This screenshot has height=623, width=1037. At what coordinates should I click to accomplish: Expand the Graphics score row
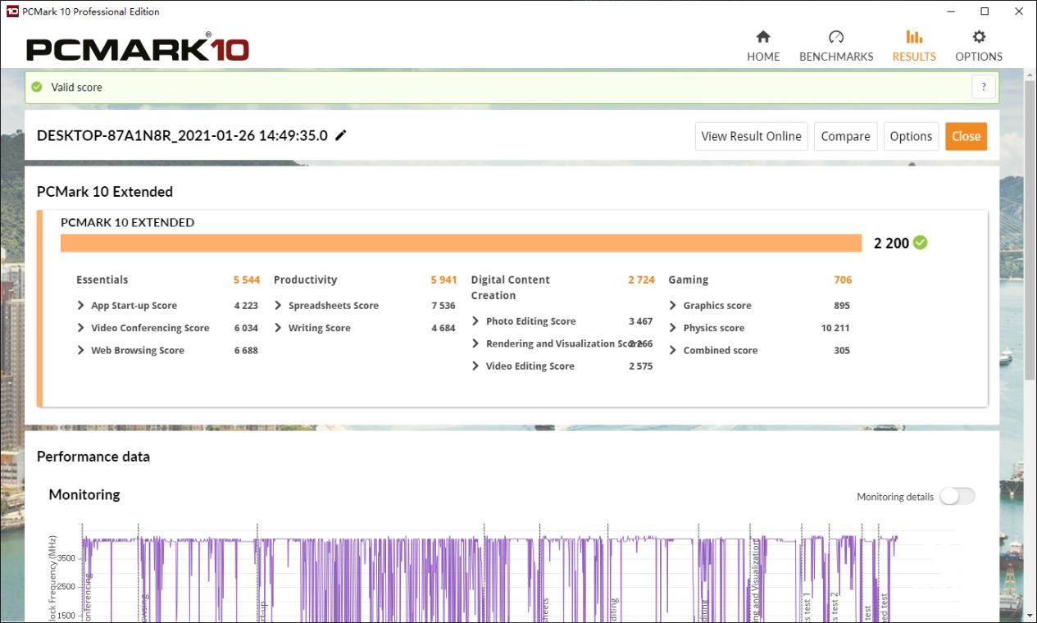point(673,306)
